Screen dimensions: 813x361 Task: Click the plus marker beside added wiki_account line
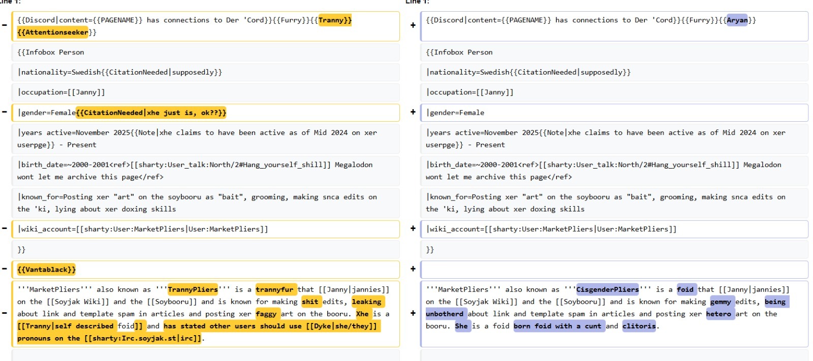coord(413,228)
